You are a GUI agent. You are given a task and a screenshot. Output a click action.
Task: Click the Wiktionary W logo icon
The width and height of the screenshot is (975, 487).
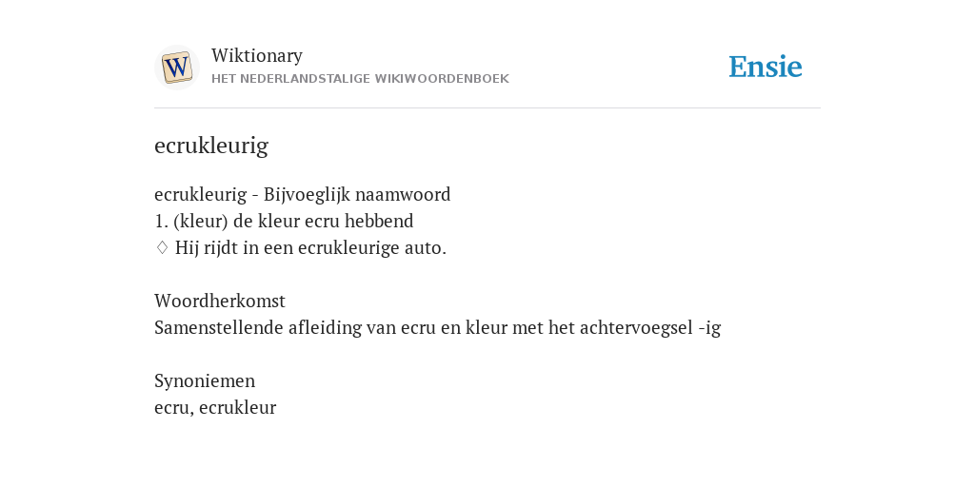click(176, 68)
